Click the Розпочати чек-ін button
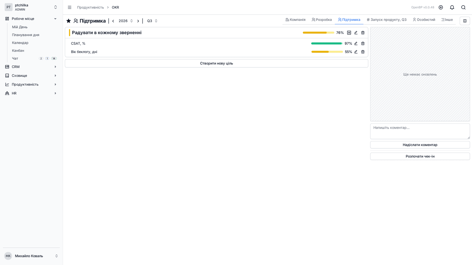The height and width of the screenshot is (265, 472). click(x=420, y=156)
